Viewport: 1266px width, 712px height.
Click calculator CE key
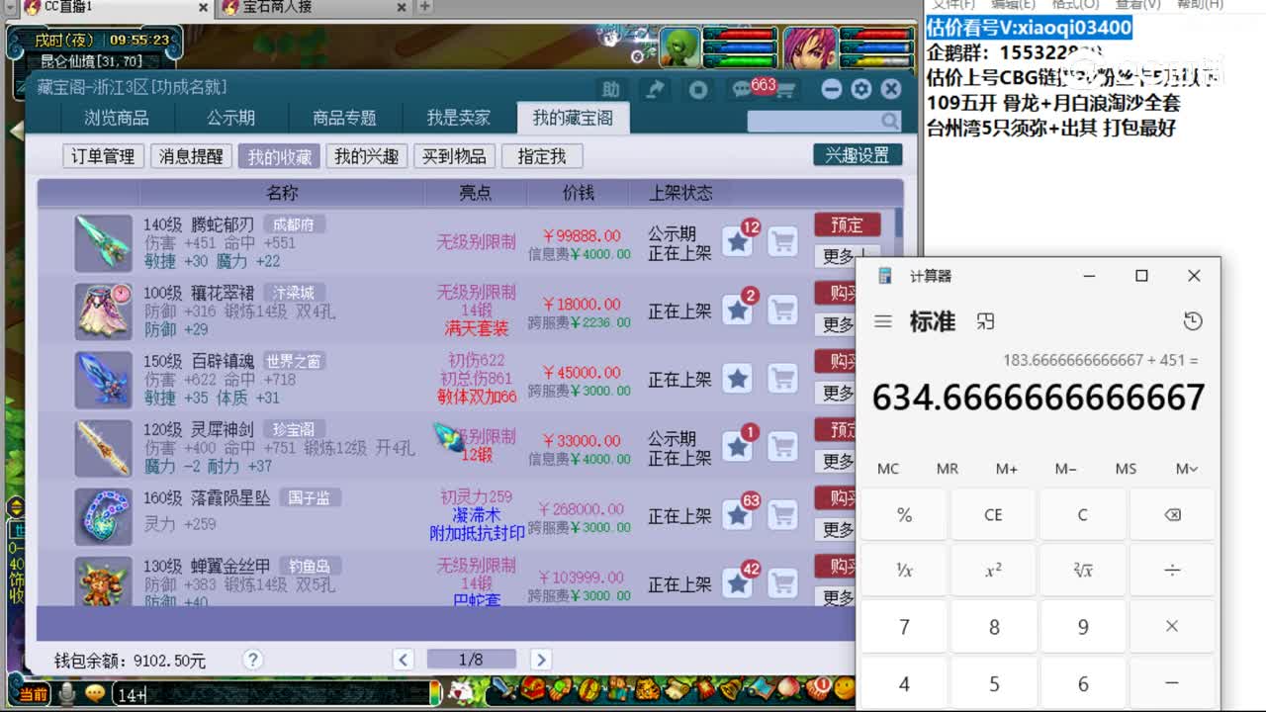pyautogui.click(x=993, y=514)
